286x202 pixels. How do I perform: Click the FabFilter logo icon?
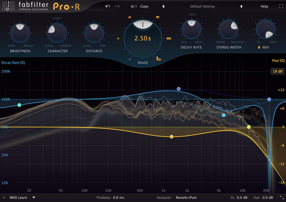pos(8,6)
